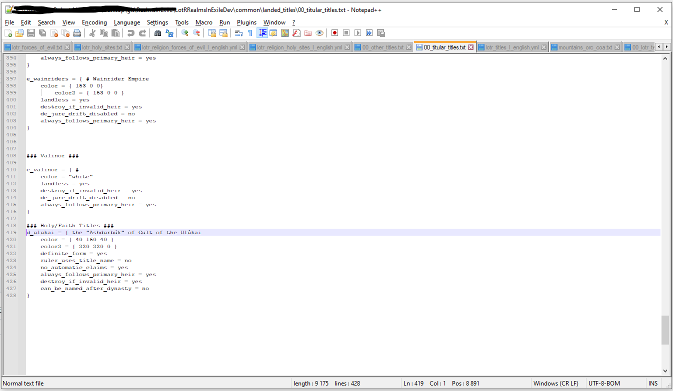Click the Redo arrow icon
The height and width of the screenshot is (391, 673).
pyautogui.click(x=142, y=33)
